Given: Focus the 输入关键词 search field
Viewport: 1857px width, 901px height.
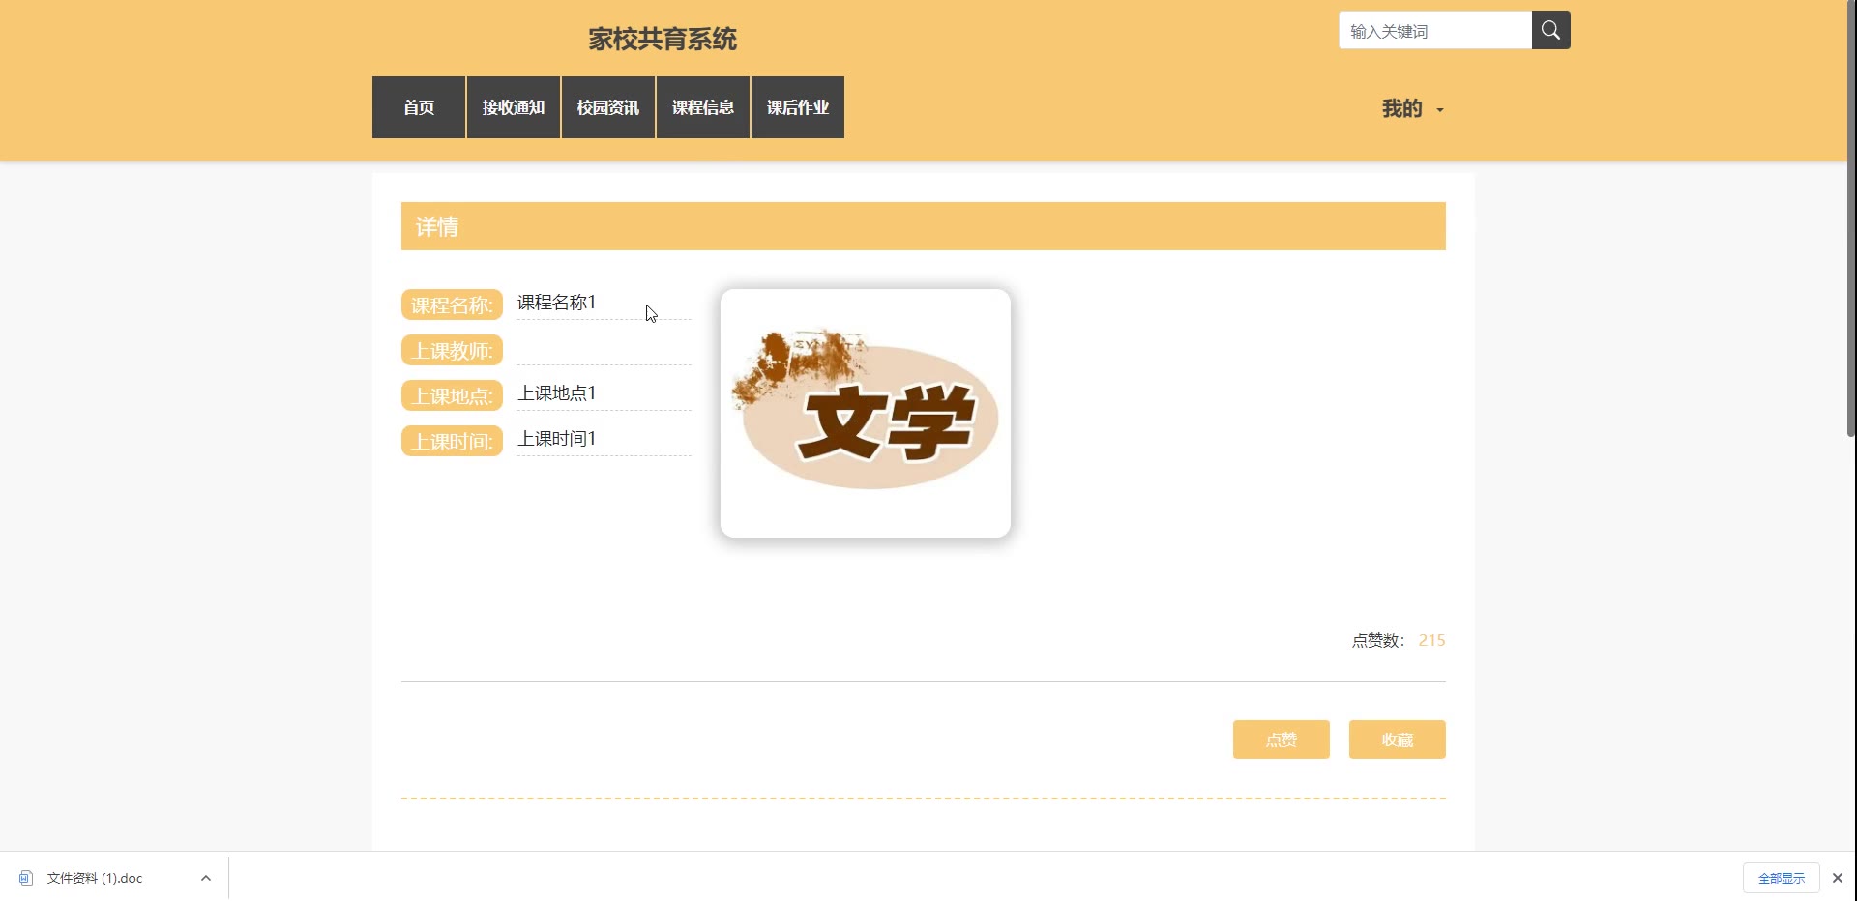Looking at the screenshot, I should tap(1435, 30).
